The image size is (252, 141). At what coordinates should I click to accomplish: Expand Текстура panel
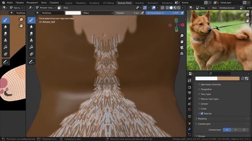coord(206,94)
